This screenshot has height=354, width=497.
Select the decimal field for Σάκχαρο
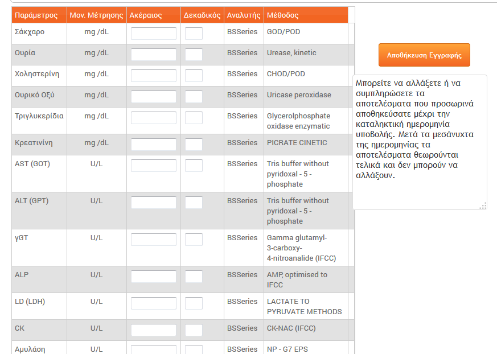tap(194, 34)
